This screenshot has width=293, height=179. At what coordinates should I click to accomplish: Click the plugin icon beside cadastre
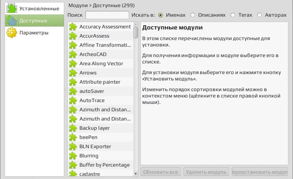[x=73, y=174]
